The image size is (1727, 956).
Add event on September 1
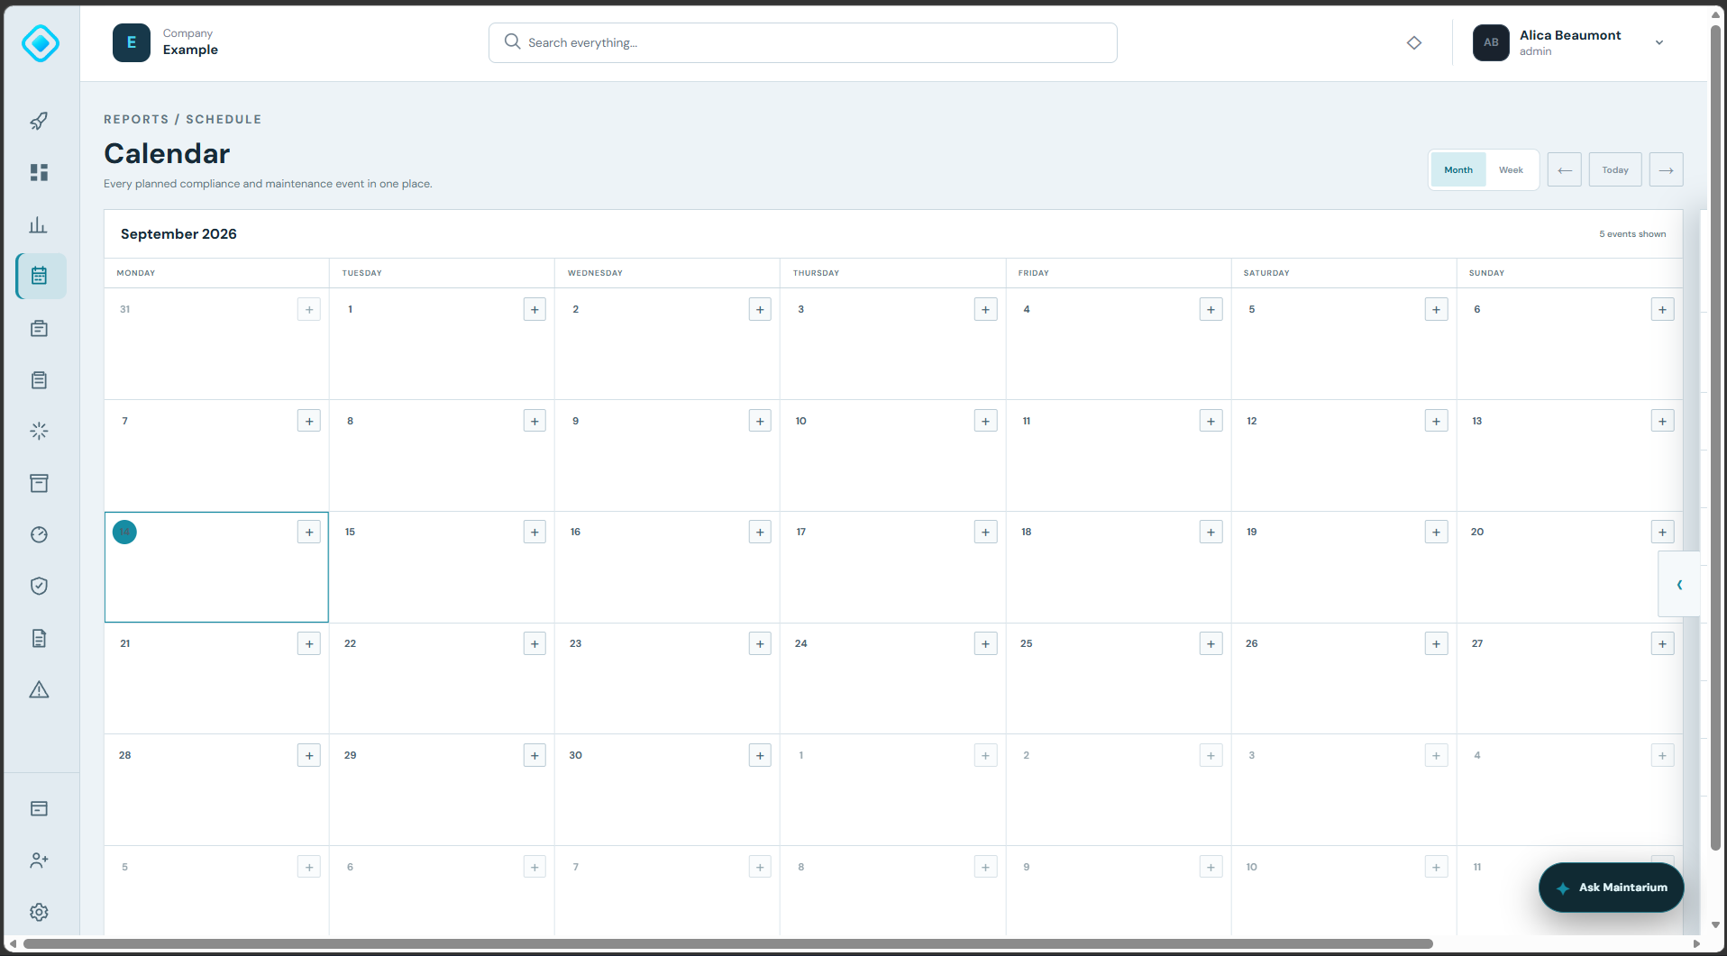(535, 309)
